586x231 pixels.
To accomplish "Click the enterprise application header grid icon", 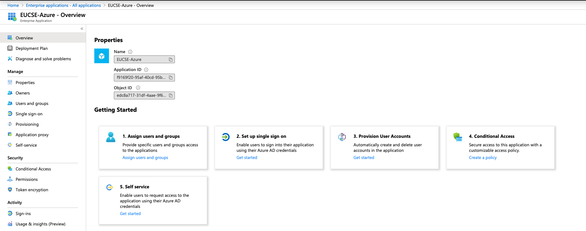I will pyautogui.click(x=12, y=17).
